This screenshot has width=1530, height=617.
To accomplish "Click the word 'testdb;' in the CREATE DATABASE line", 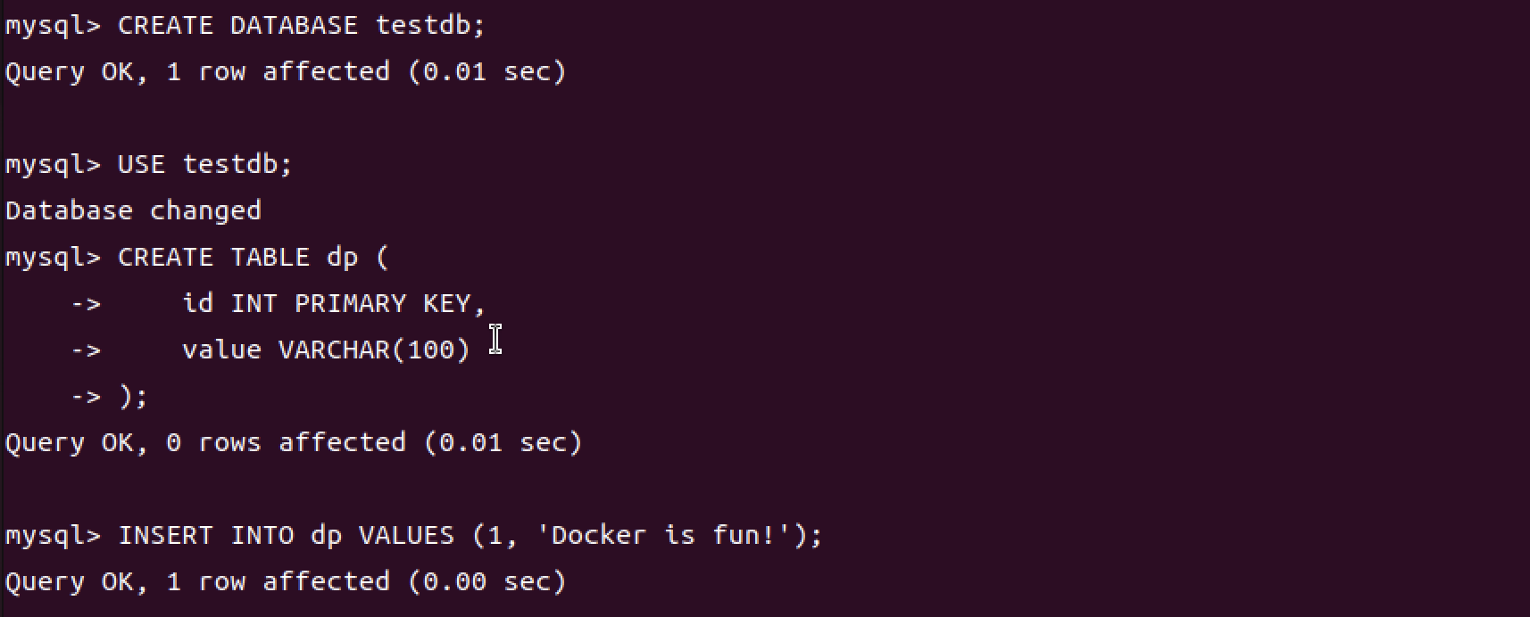I will tap(430, 26).
